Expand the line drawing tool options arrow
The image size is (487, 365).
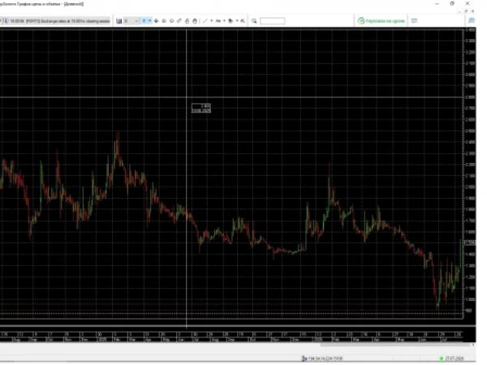click(x=212, y=21)
